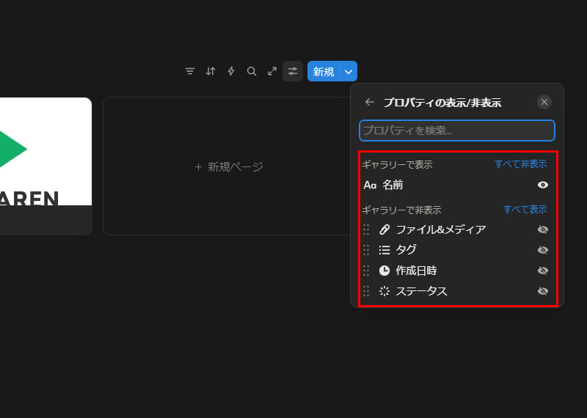Image resolution: width=587 pixels, height=418 pixels.
Task: Go back using the left arrow
Action: tap(370, 103)
